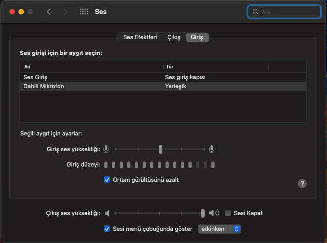Open the etkinken dropdown menu
327x243 pixels.
click(x=219, y=229)
